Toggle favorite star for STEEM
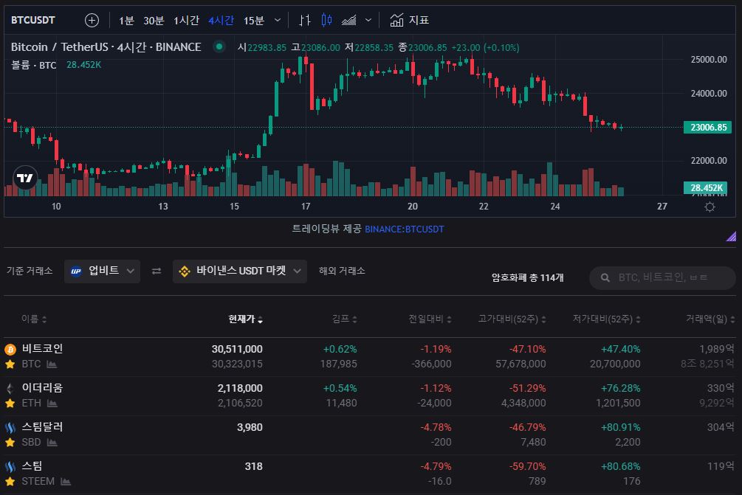The width and height of the screenshot is (742, 495). click(10, 482)
